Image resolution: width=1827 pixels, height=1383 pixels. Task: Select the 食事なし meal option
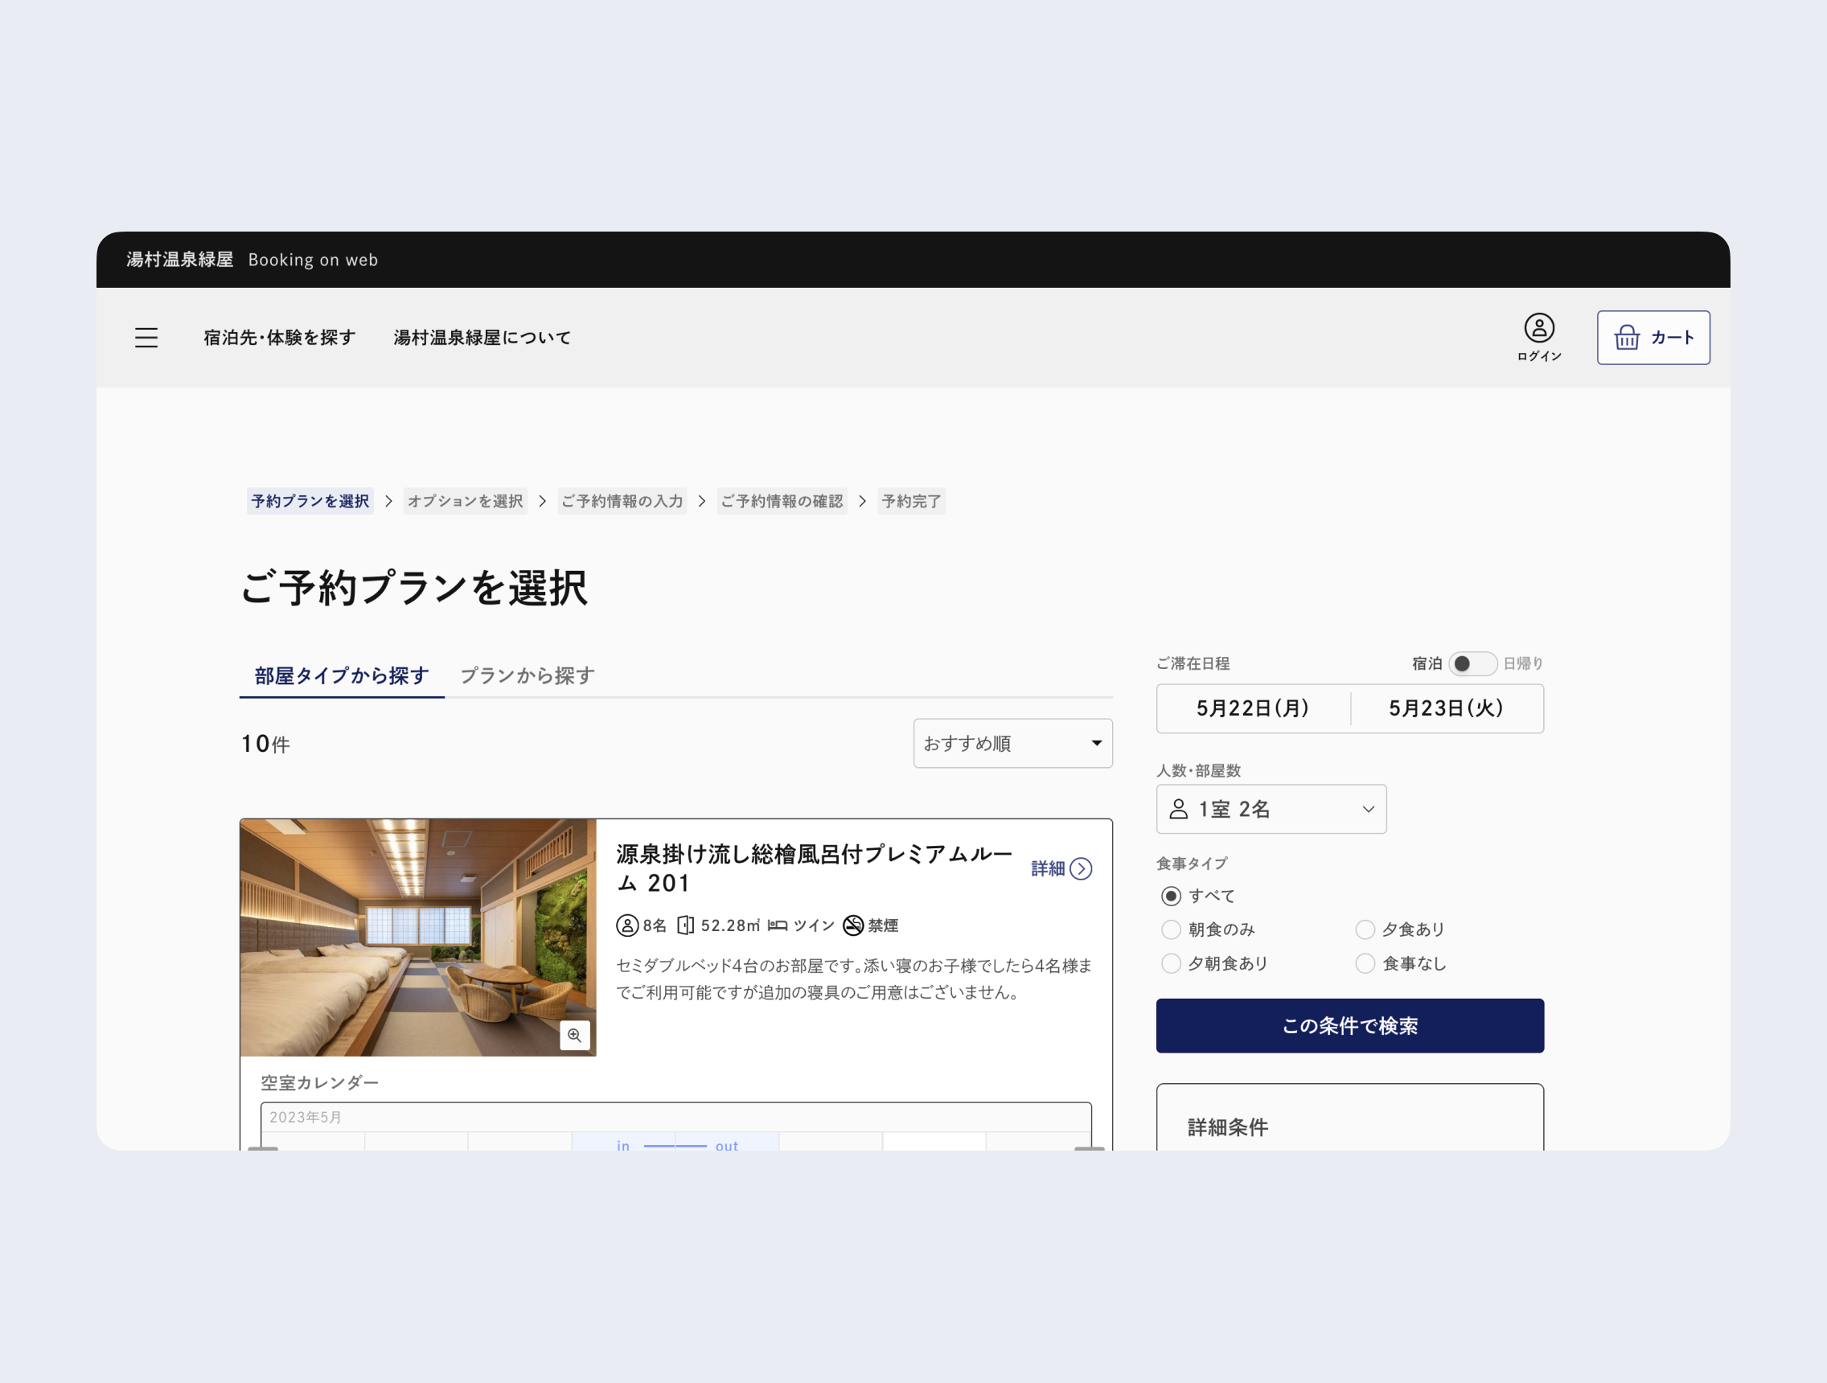pos(1365,962)
